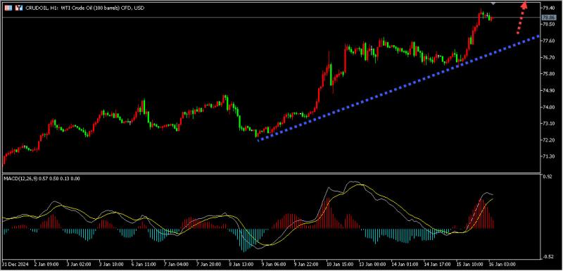Select the grey chart shift triangle marker
The height and width of the screenshot is (271, 563).
[493, 3]
